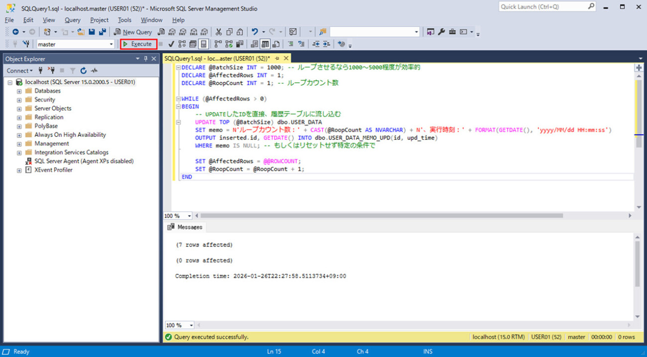Image resolution: width=647 pixels, height=357 pixels.
Task: Expand the Databases tree node
Action: (x=19, y=91)
